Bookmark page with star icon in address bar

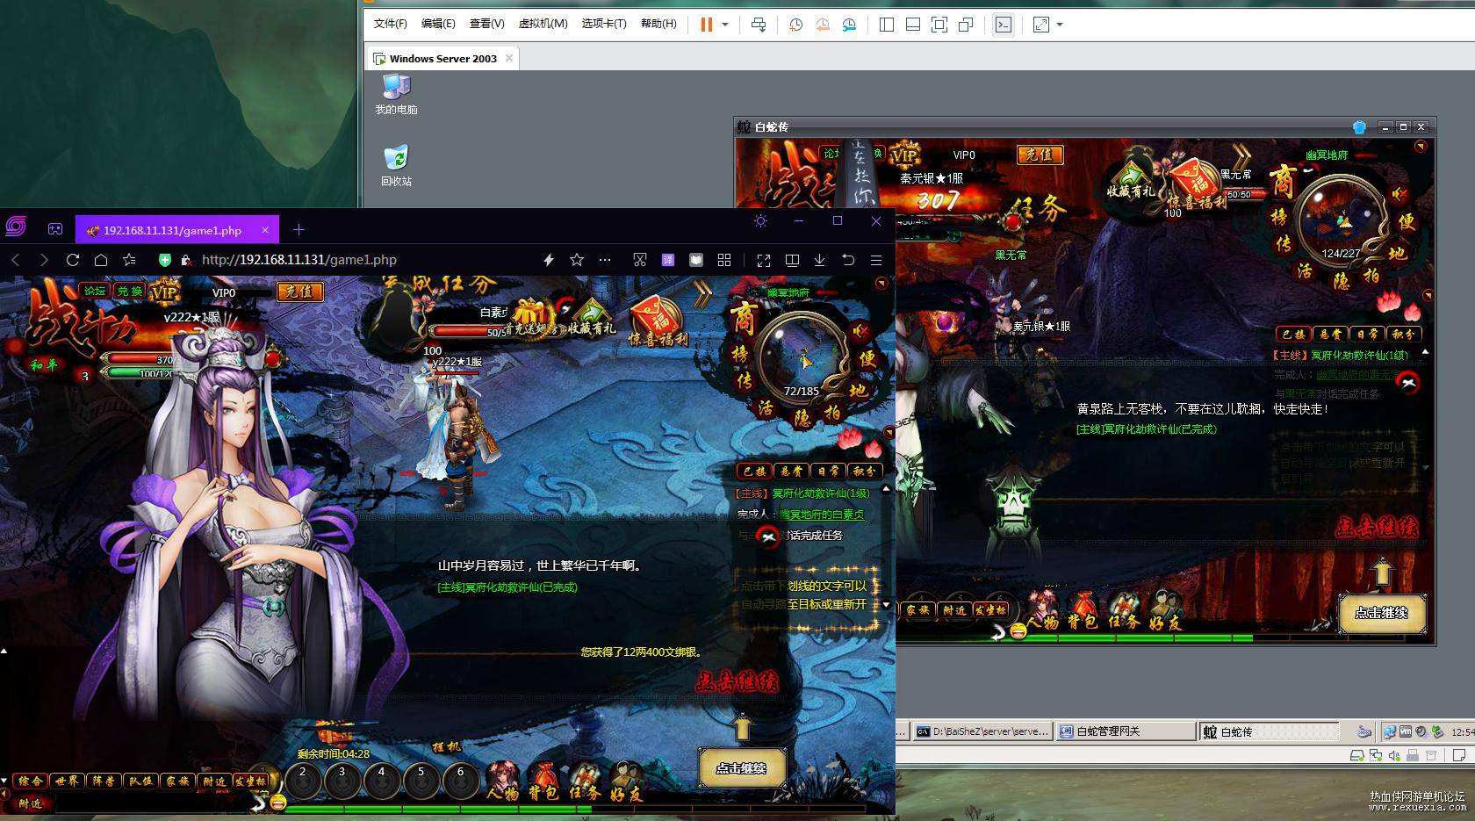pyautogui.click(x=577, y=260)
